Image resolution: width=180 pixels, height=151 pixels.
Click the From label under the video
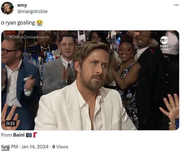pos(7,135)
